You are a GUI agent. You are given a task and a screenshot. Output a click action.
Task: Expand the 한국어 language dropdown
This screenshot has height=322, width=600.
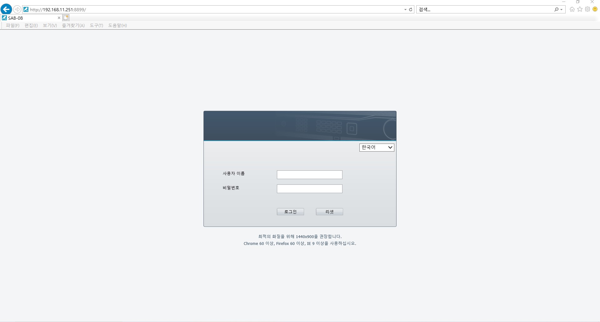[x=377, y=147]
